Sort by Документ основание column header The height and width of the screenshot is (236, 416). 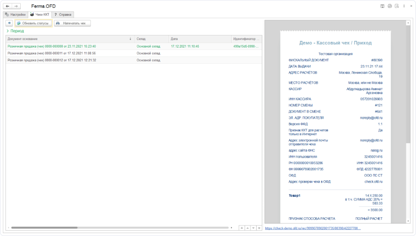pos(67,38)
